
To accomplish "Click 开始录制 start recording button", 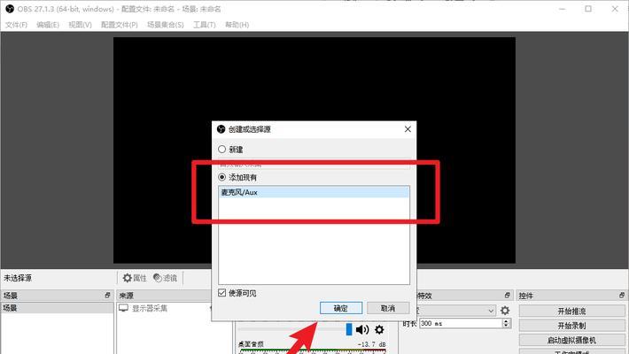I will (x=571, y=325).
